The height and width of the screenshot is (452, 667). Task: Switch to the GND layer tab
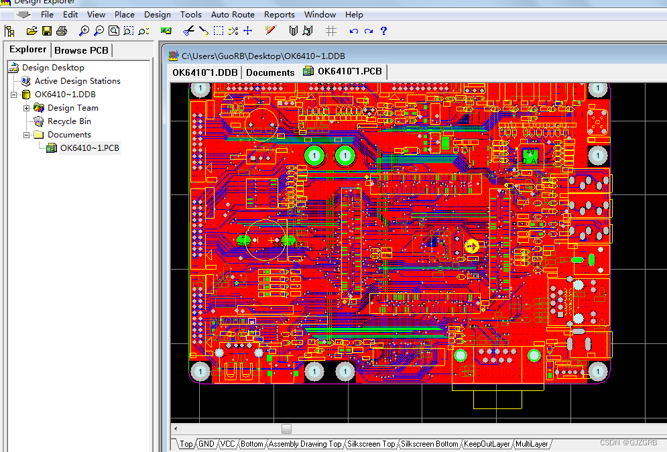click(x=206, y=444)
